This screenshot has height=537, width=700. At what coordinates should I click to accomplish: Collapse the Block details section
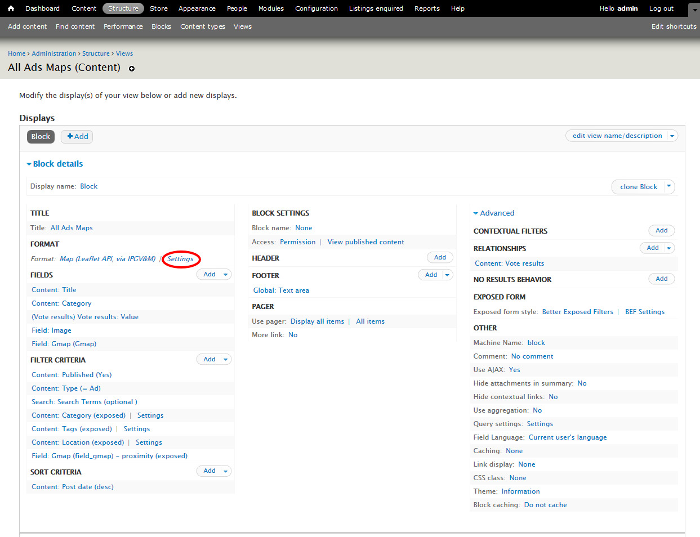[55, 164]
